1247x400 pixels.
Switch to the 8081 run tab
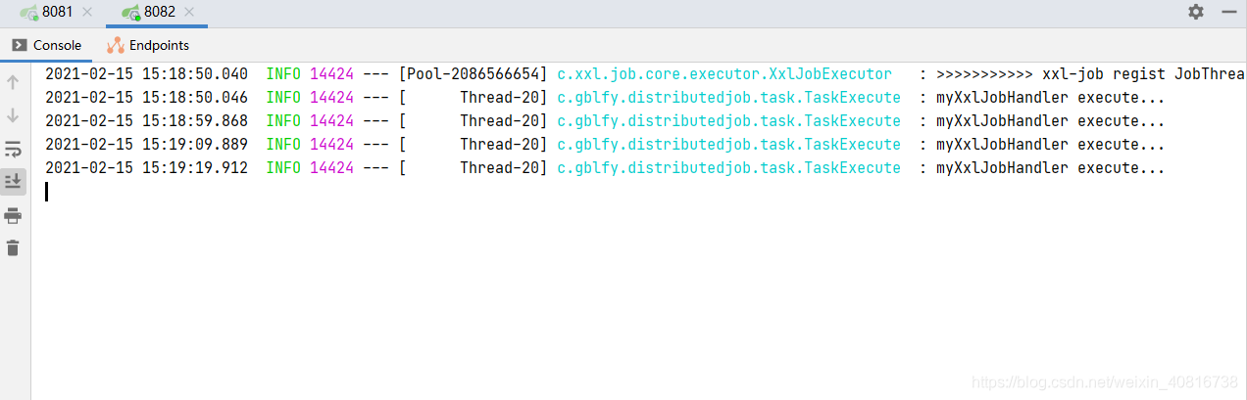57,12
